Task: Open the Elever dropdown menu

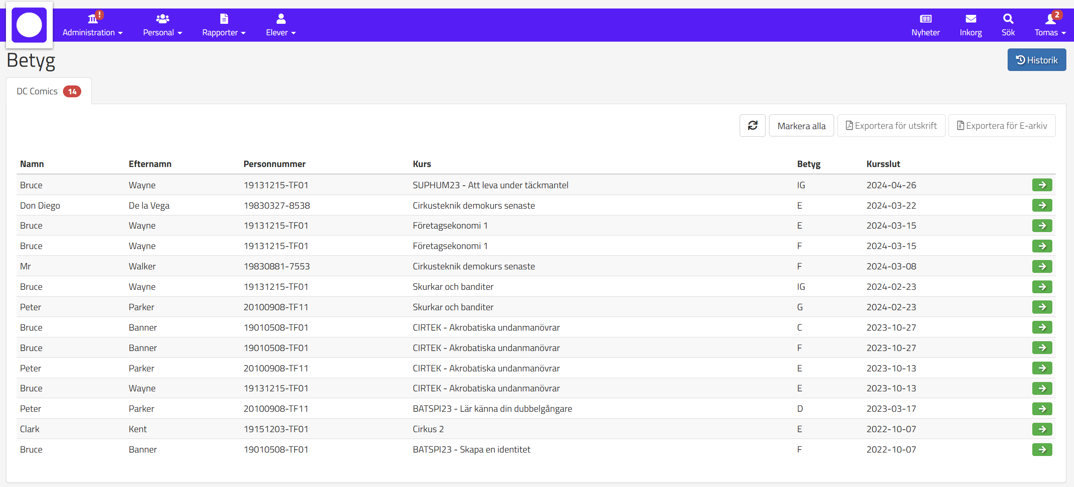Action: [280, 25]
